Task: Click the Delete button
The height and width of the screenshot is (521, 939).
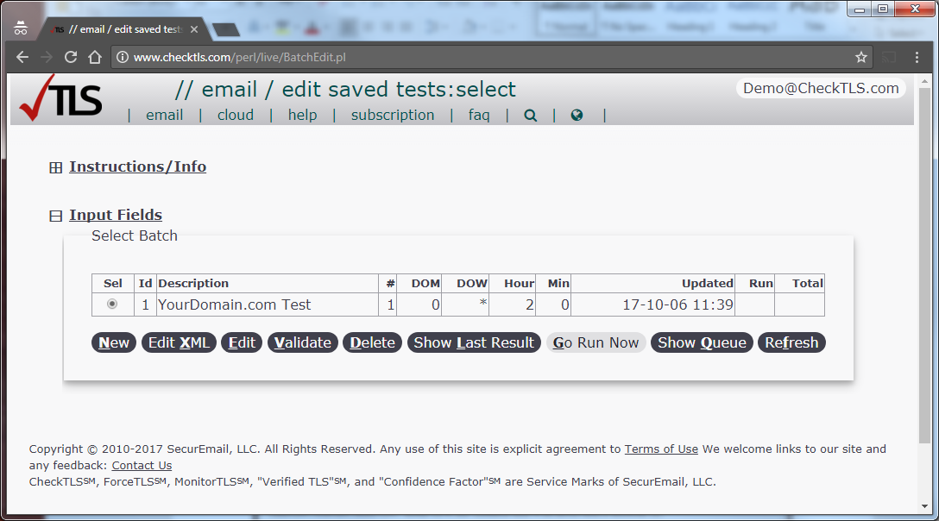Action: (x=372, y=342)
